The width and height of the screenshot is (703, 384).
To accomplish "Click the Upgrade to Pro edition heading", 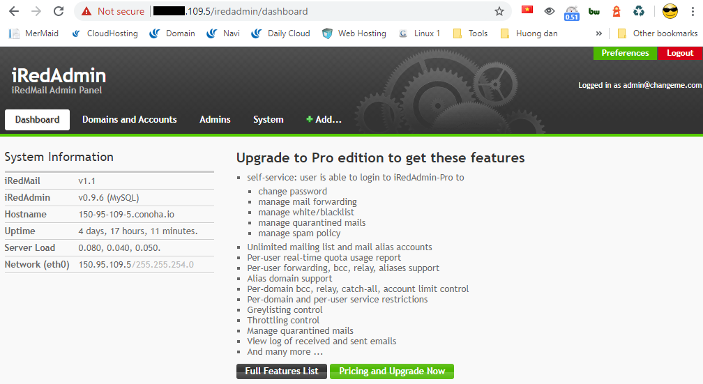I will point(380,158).
